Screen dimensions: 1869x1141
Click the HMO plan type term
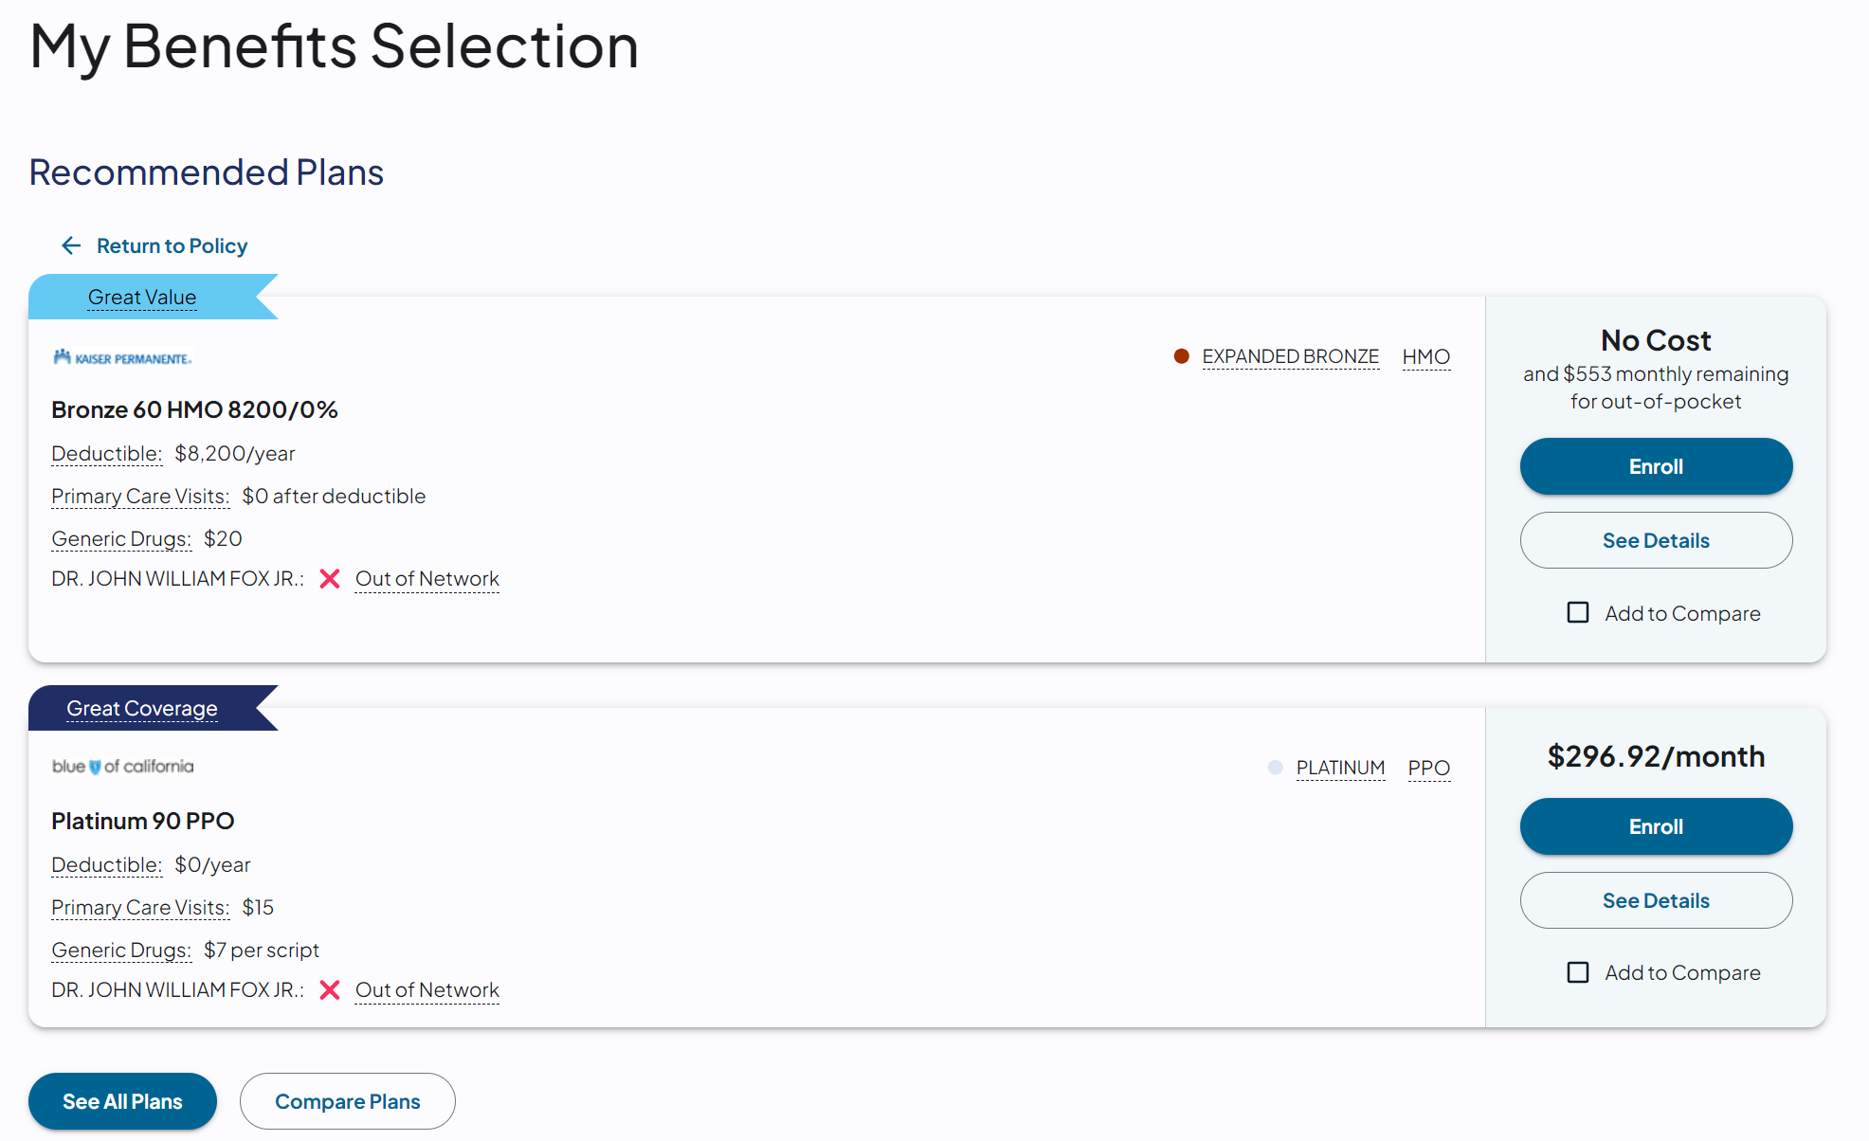[x=1426, y=356]
